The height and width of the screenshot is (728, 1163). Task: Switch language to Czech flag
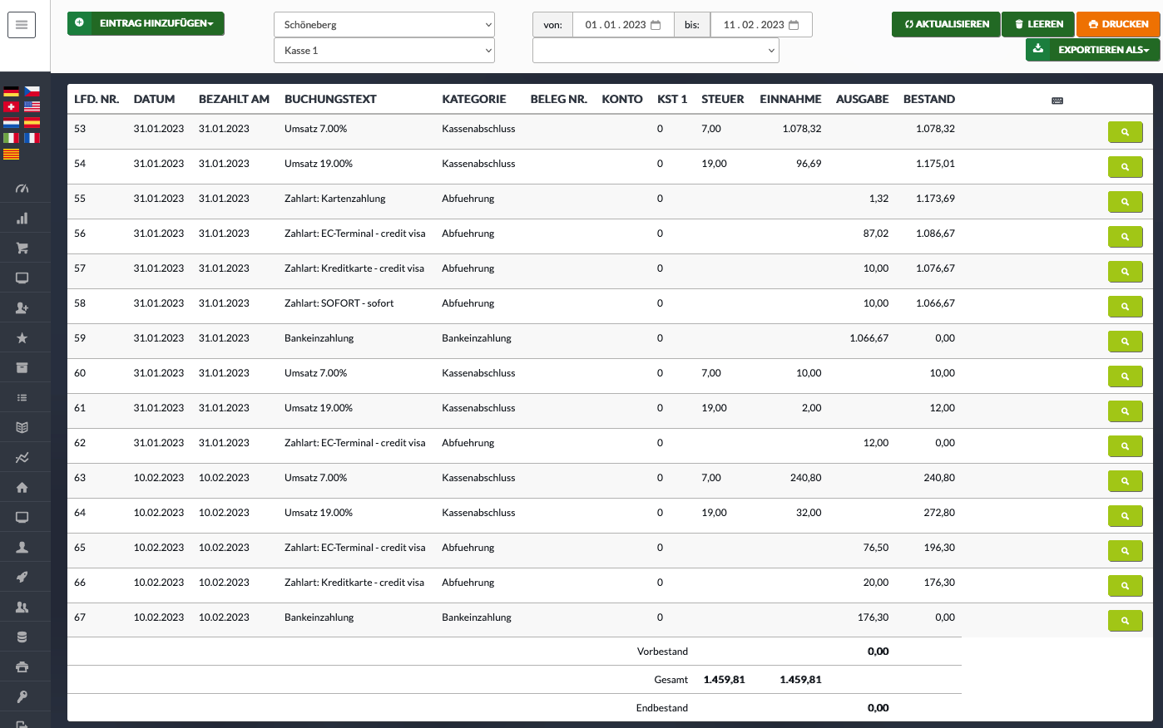32,91
